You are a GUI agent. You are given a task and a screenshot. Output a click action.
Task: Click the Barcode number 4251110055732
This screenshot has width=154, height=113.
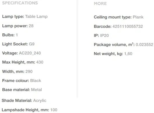pos(128,26)
